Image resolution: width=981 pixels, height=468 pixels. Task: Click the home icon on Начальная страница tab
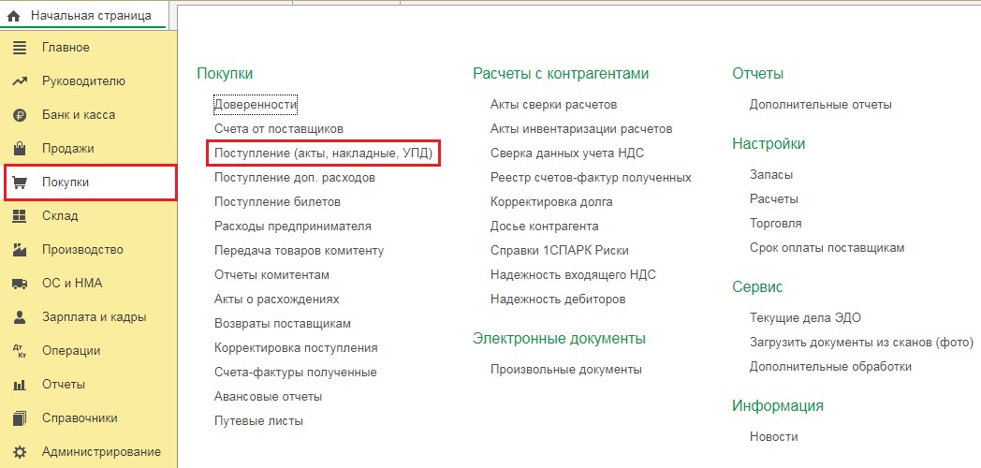click(13, 16)
